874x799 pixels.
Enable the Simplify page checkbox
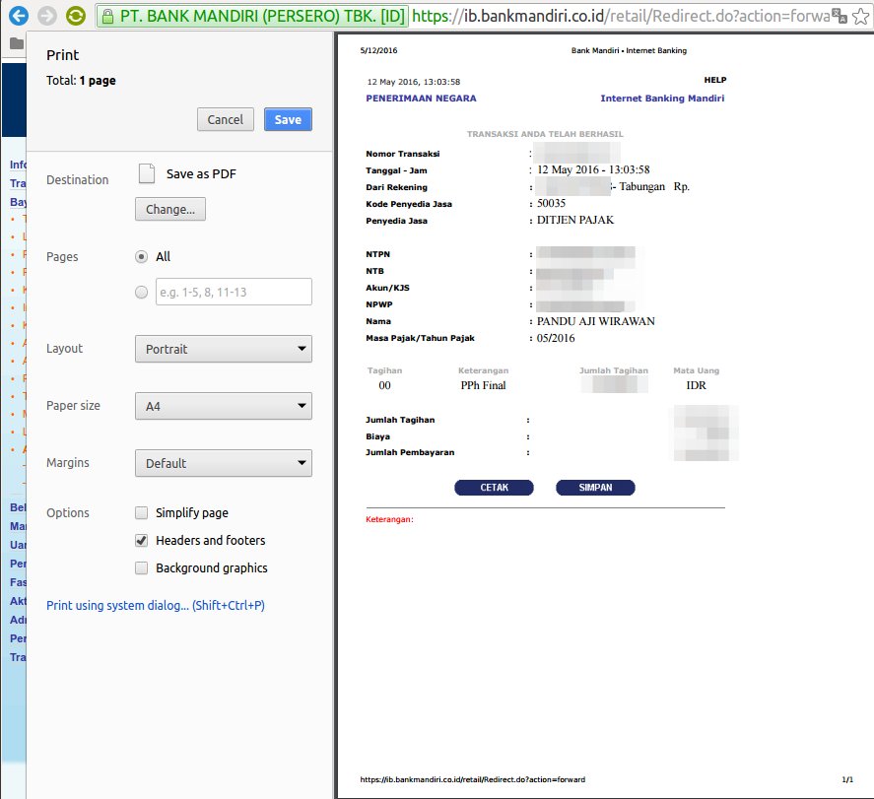142,512
